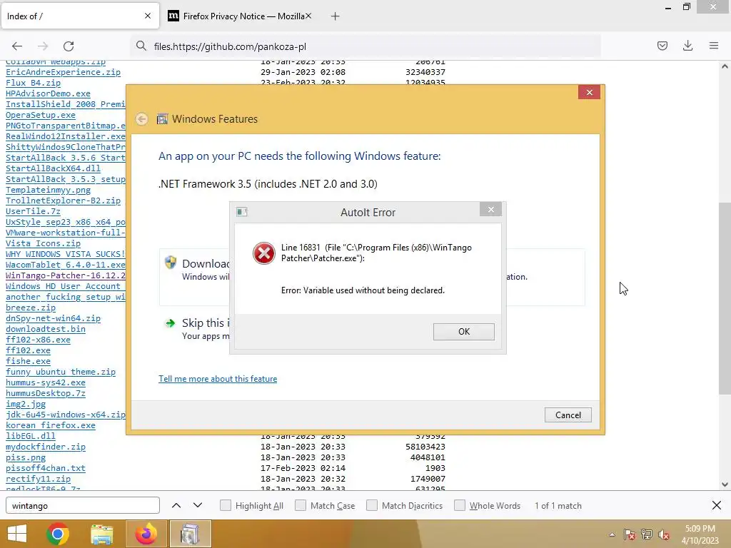
Task: Click the page scroll-up arrow
Action: click(725, 66)
